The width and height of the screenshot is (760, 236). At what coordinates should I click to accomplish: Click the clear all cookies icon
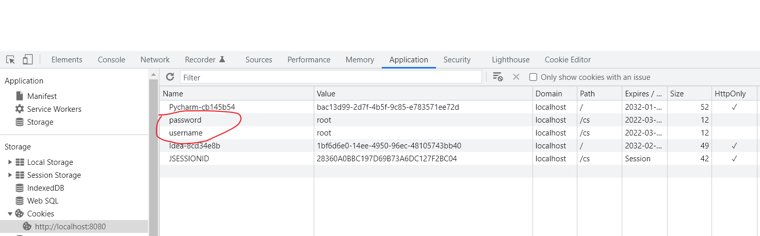[x=497, y=77]
